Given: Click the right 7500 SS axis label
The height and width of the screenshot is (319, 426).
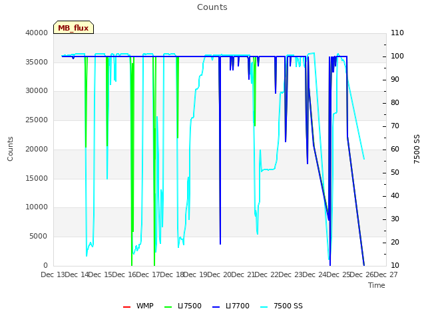Looking at the screenshot, I should tap(417, 149).
